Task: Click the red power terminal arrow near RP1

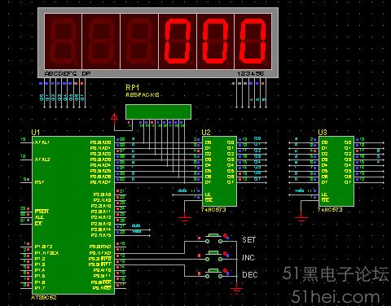Action: [114, 117]
